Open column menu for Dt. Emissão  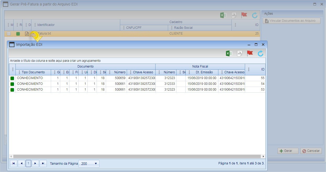coord(189,72)
